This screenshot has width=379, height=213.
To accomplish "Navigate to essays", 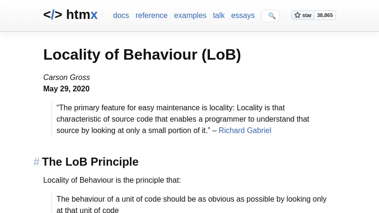I will 243,16.
